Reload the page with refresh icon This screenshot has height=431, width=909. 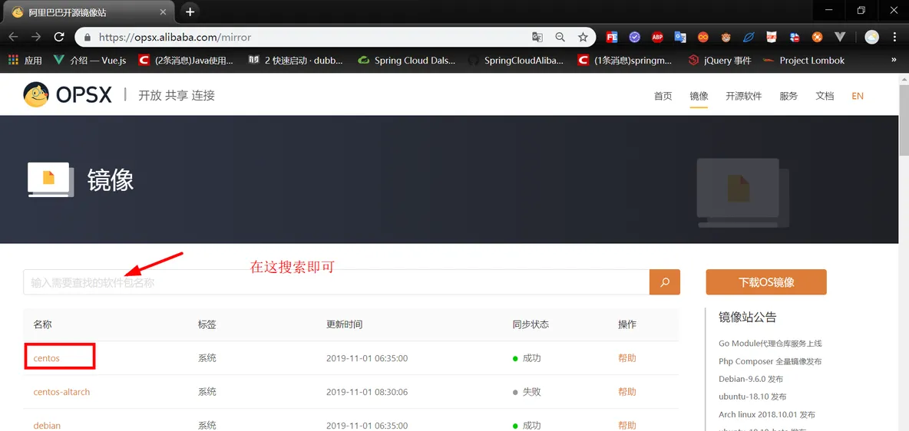[x=58, y=37]
